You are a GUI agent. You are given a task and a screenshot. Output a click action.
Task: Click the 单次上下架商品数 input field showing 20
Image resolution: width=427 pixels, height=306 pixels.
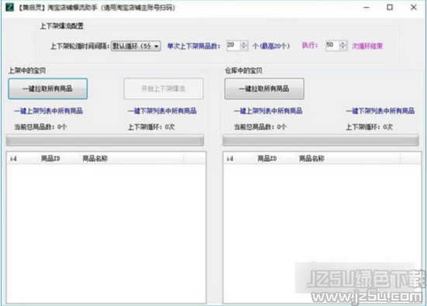coord(234,46)
